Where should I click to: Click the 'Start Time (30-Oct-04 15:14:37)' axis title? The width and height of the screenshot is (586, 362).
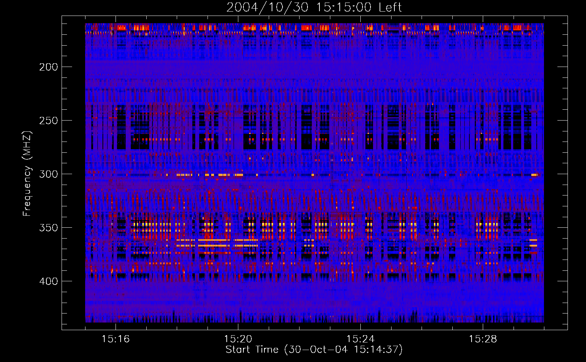pyautogui.click(x=314, y=350)
